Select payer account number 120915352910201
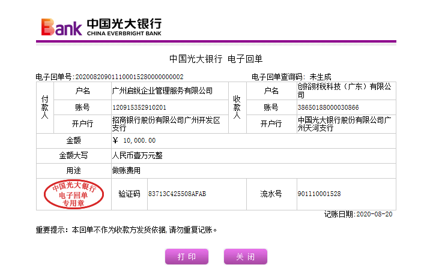 [x=139, y=107]
